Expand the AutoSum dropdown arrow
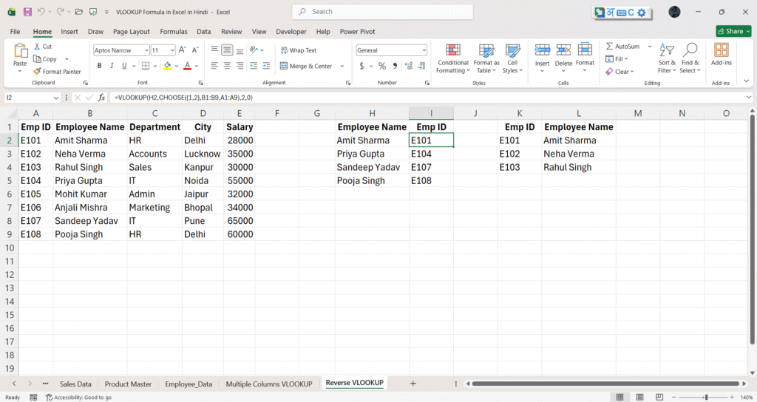757x402 pixels. pyautogui.click(x=649, y=47)
